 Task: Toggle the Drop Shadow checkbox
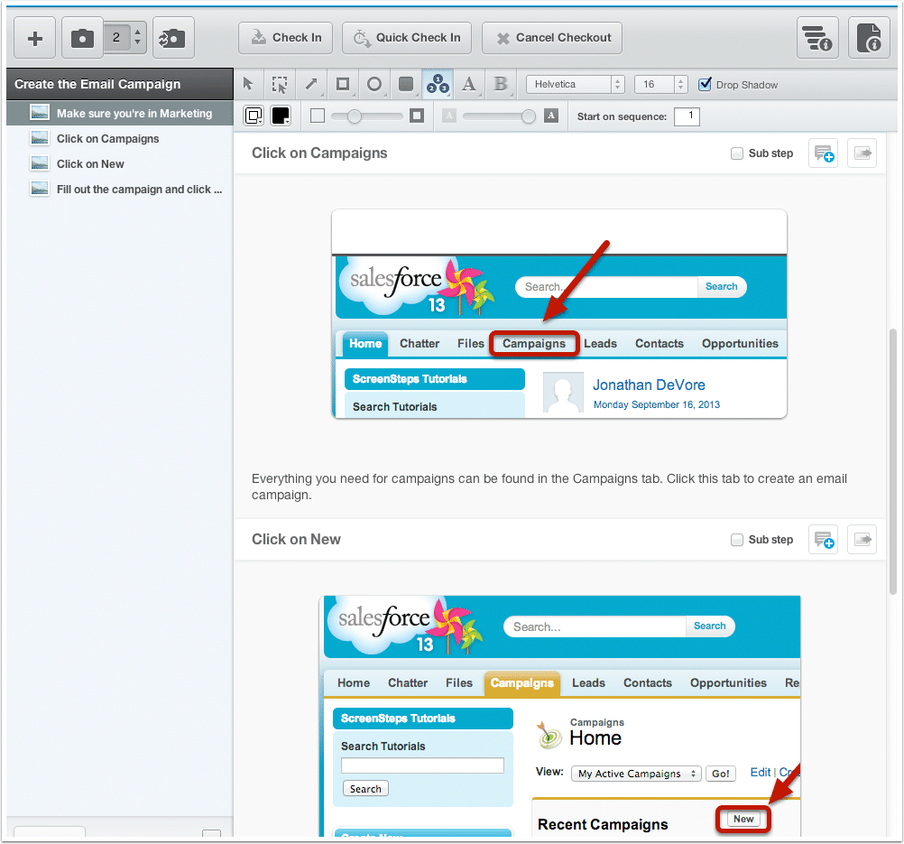point(705,84)
